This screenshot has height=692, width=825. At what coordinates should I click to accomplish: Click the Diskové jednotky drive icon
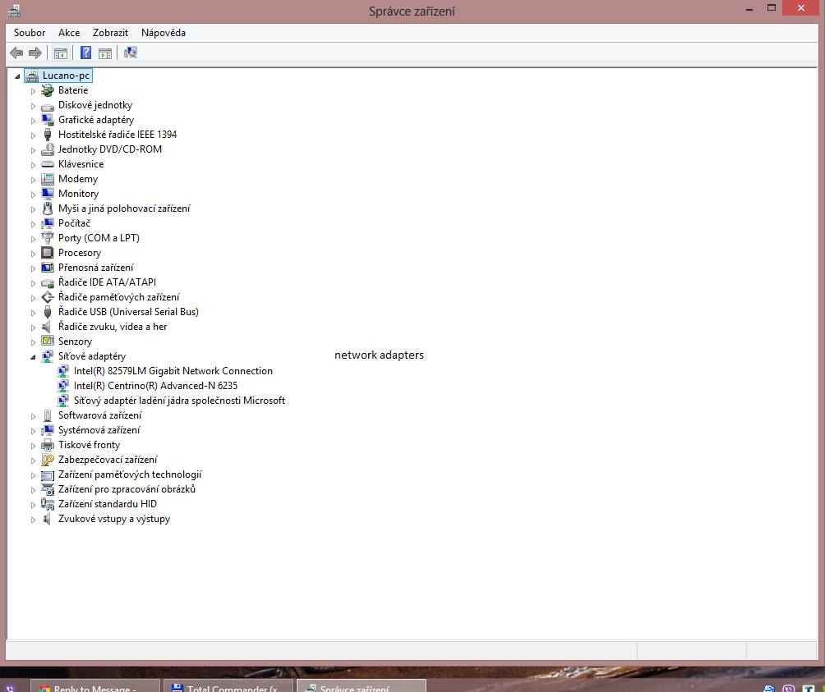point(48,106)
